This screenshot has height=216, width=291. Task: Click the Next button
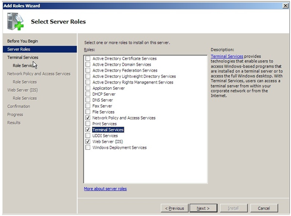203,208
